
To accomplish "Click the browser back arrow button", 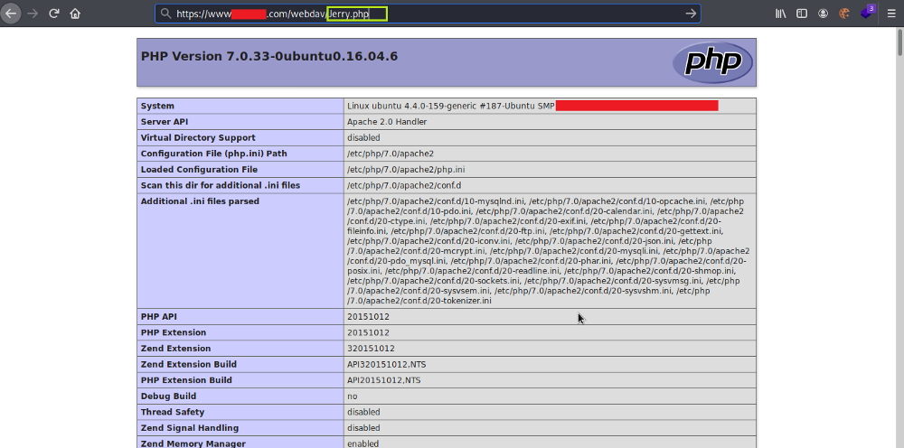I will coord(11,14).
